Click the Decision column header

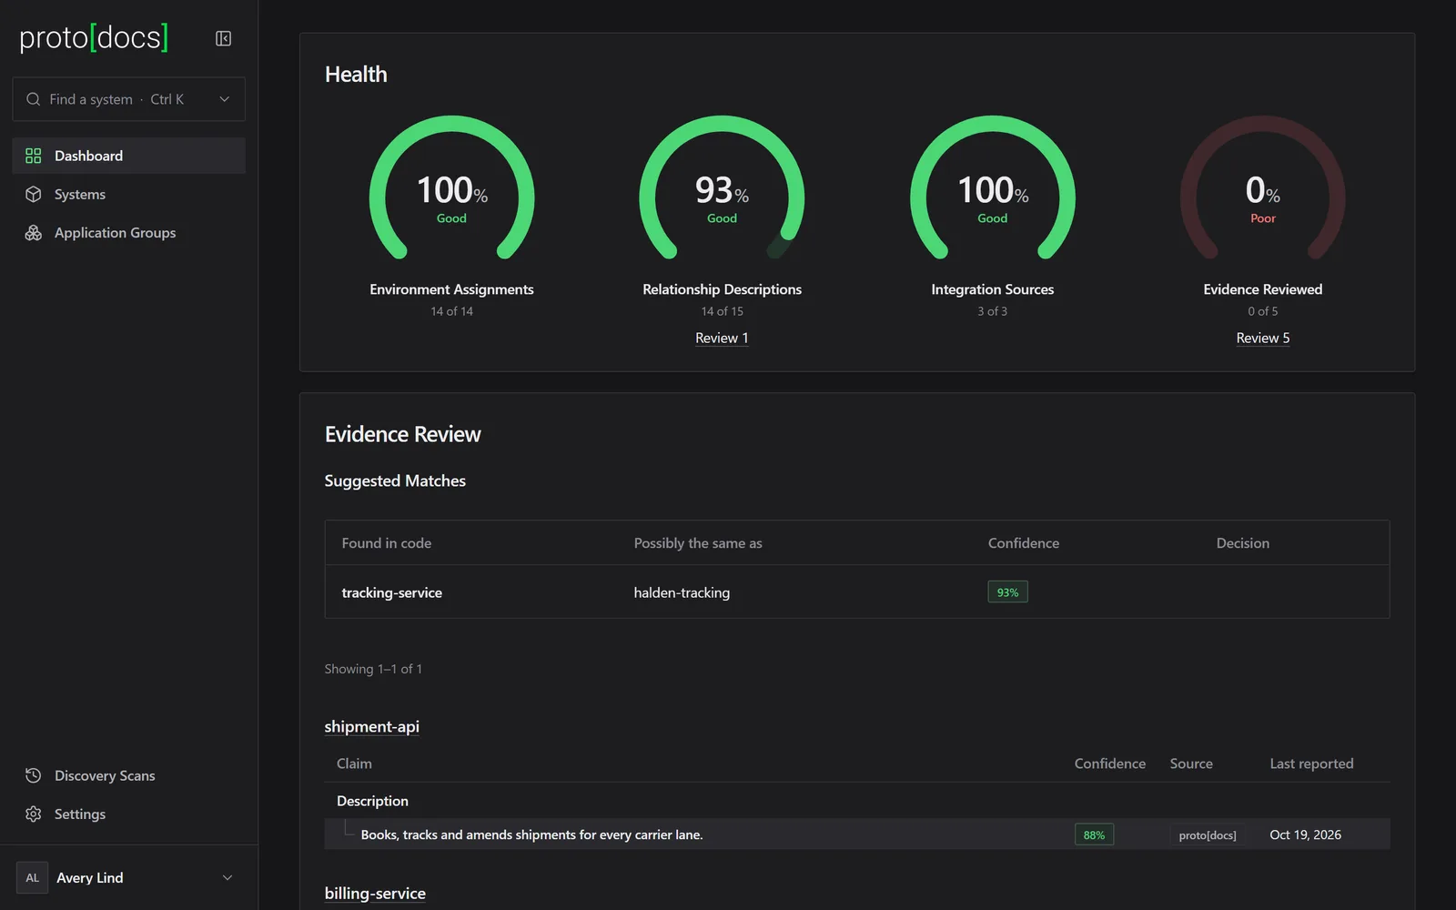(x=1242, y=543)
